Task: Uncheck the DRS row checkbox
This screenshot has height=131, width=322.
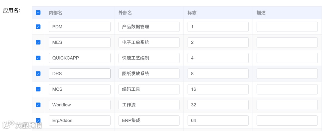Action: [x=38, y=74]
